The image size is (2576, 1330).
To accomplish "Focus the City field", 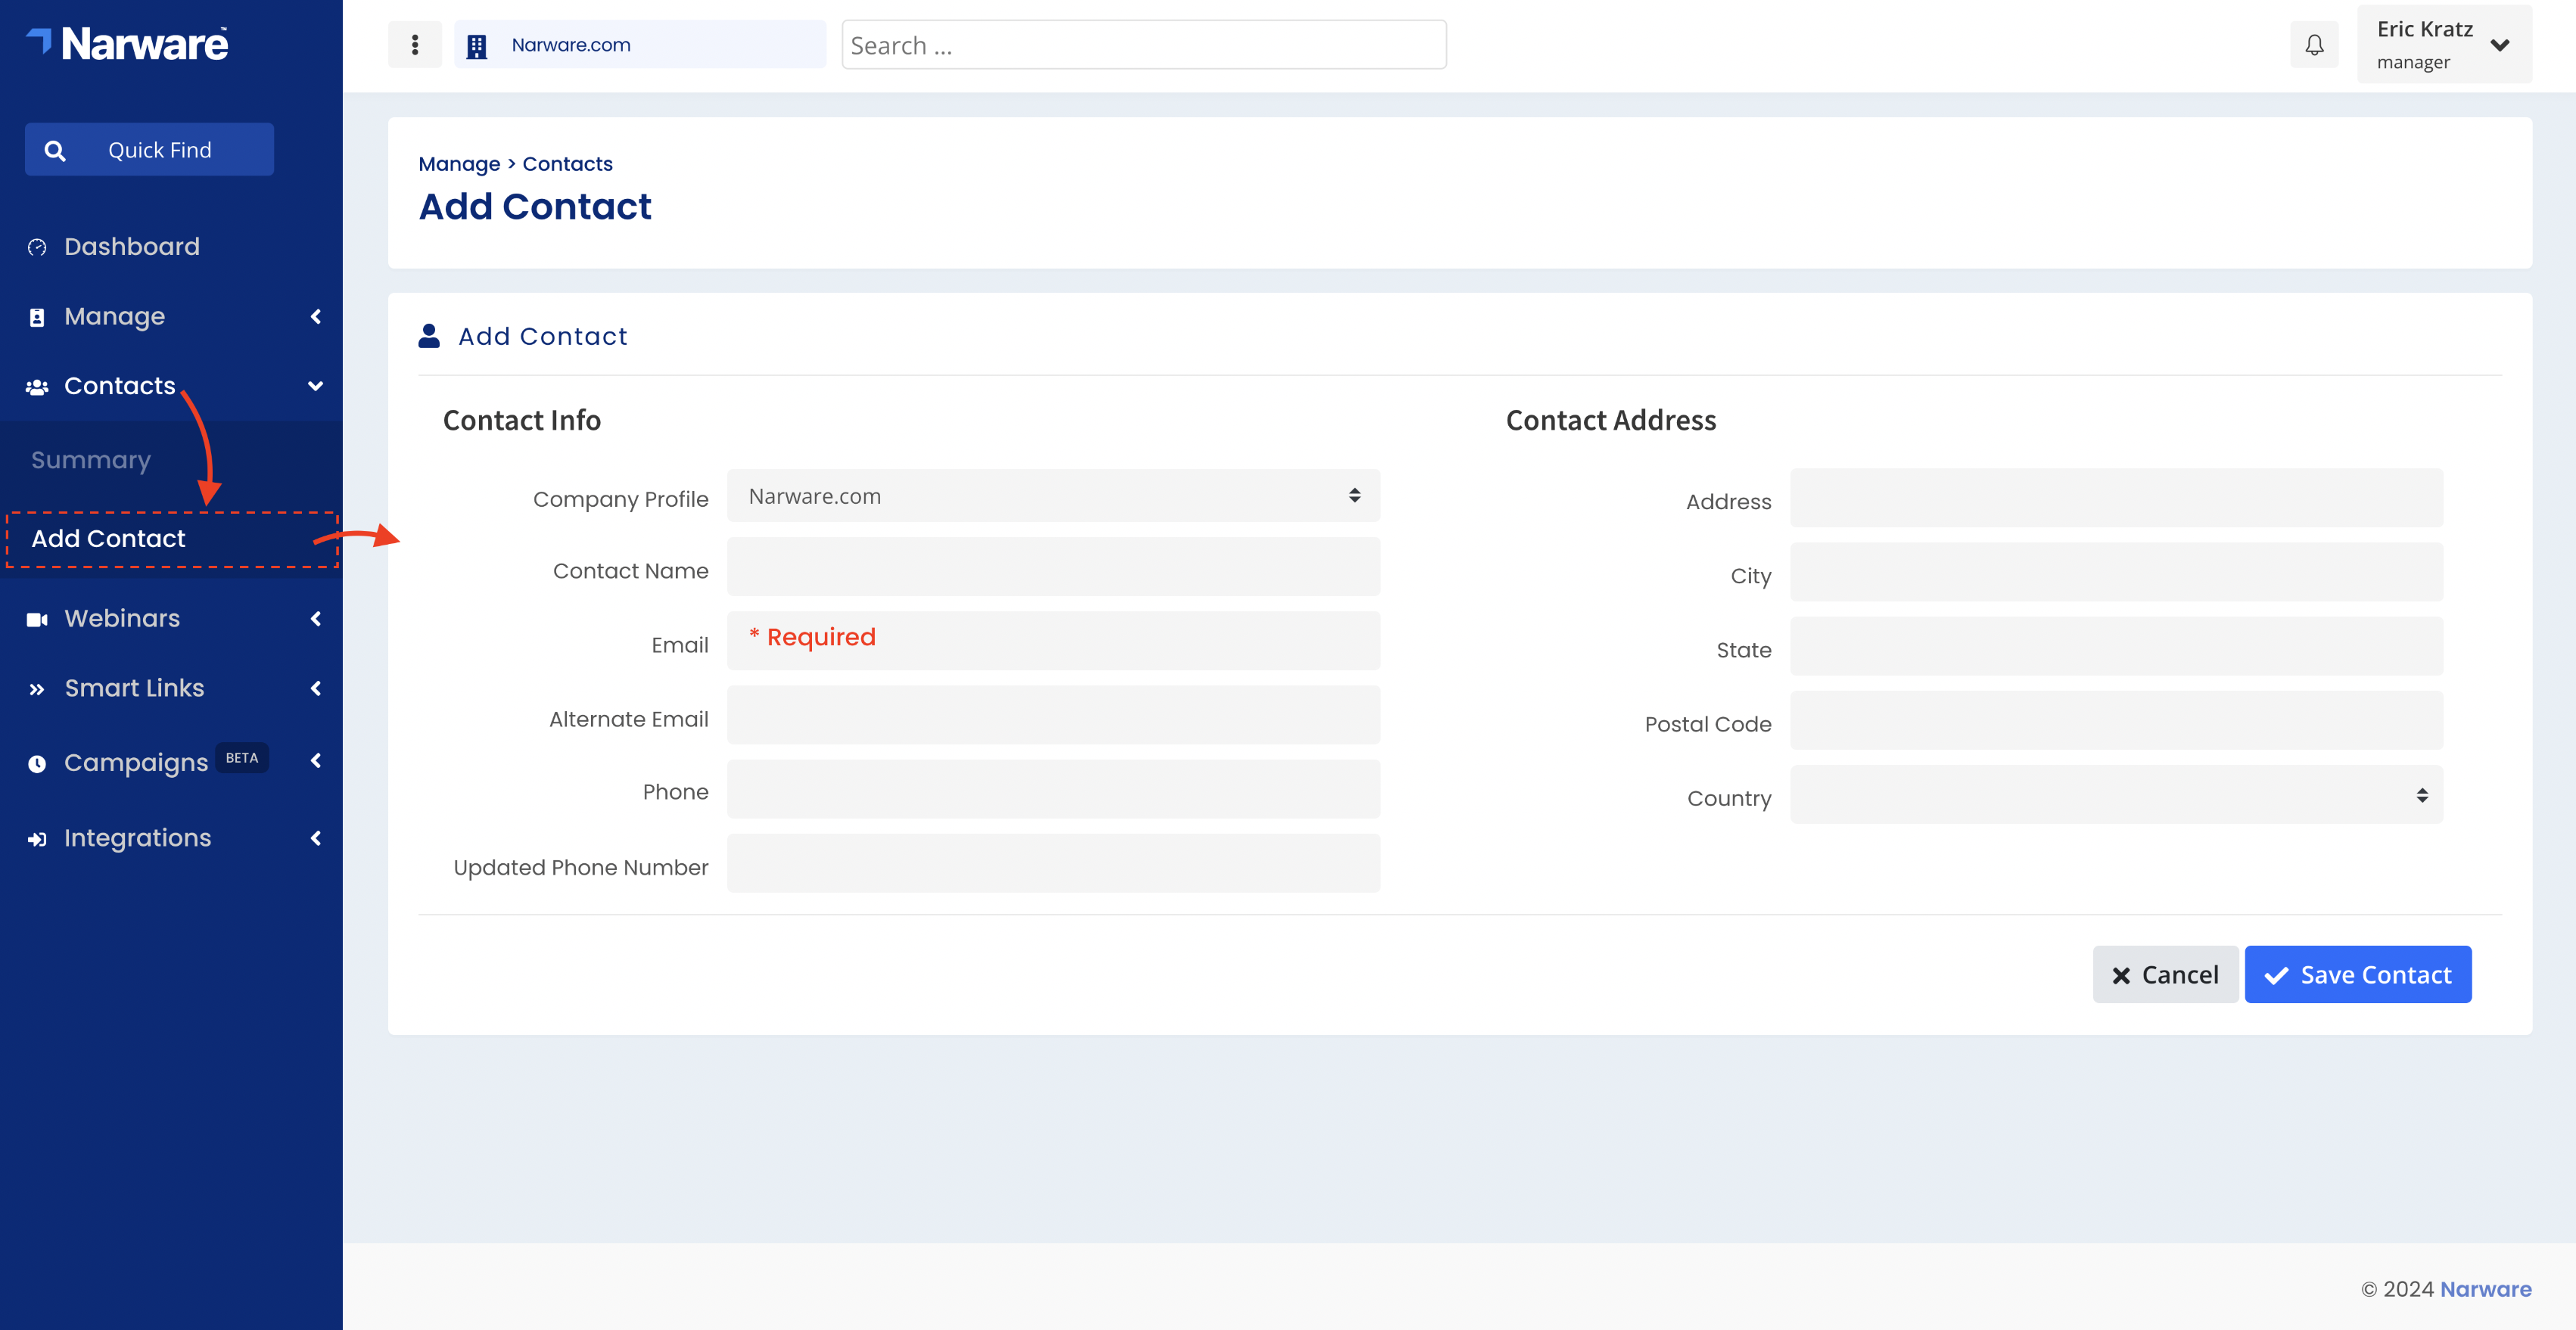I will (2116, 572).
